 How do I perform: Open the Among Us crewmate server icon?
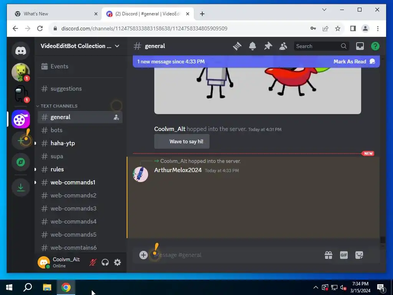coord(21,94)
